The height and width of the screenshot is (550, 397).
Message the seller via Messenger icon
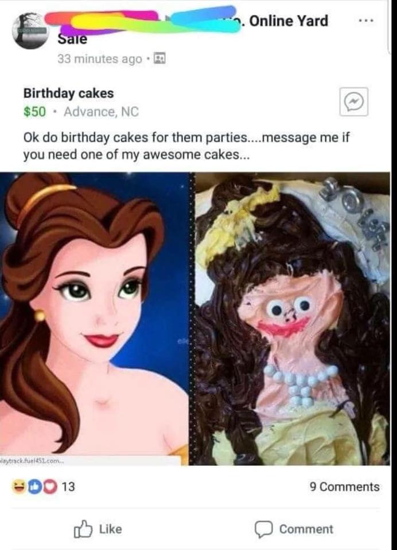click(x=353, y=102)
